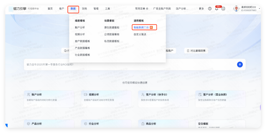This screenshot has height=133, width=266.
Task: Open the 管理 nav menu
Action: pyautogui.click(x=96, y=9)
